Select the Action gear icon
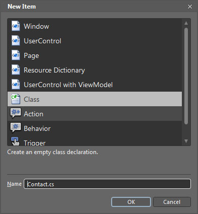The height and width of the screenshot is (214, 198). 16,113
